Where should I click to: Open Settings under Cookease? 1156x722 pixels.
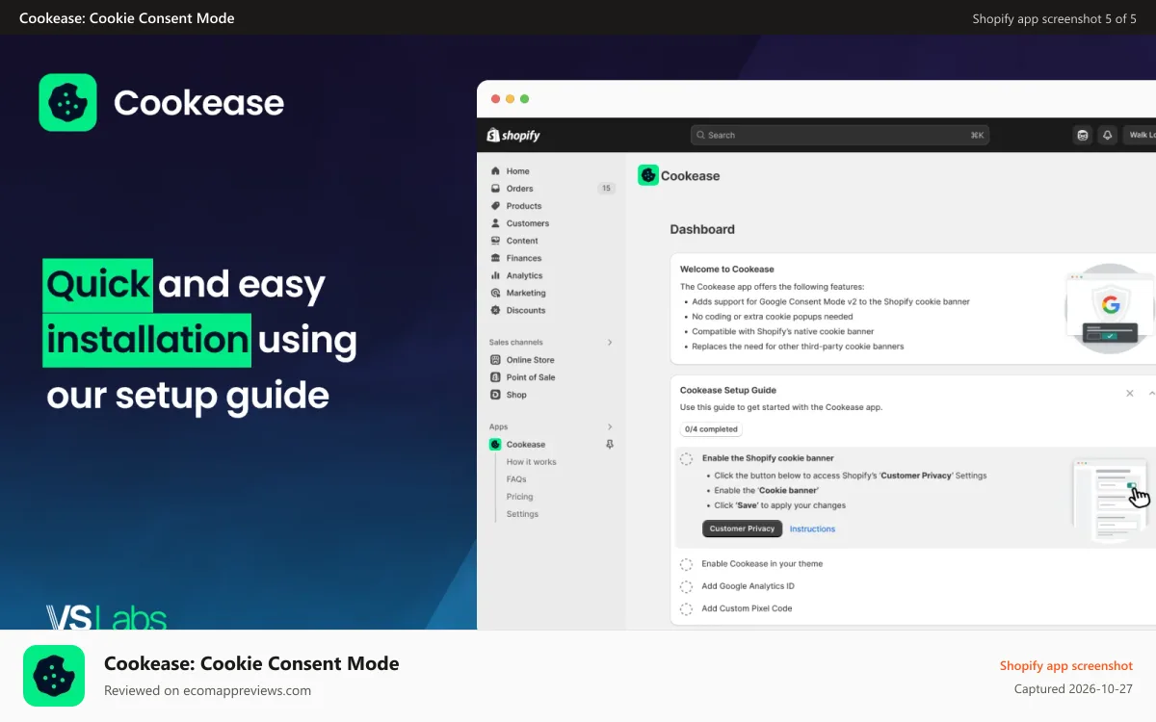point(522,514)
